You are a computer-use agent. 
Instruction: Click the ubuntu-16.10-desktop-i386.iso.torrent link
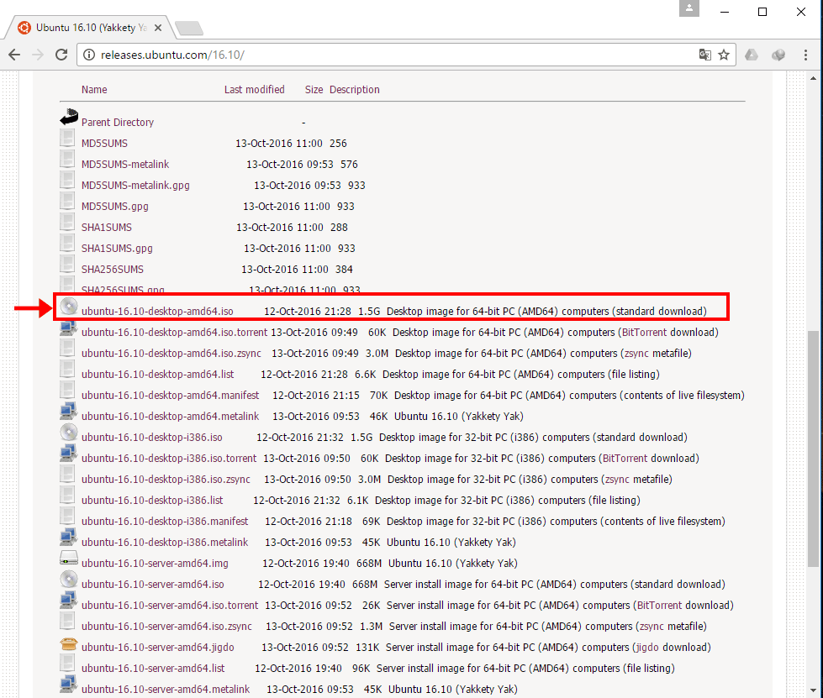point(169,458)
